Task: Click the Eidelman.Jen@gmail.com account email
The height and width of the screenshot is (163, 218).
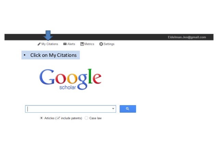Action: click(x=187, y=37)
